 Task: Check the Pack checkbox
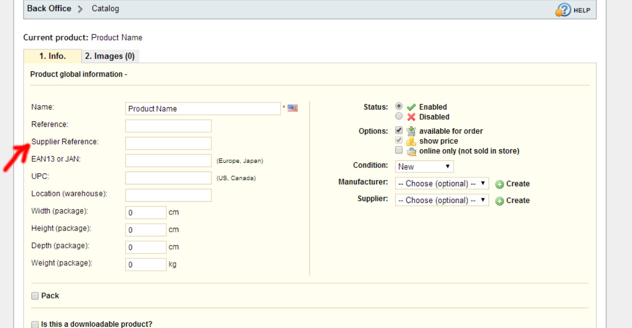35,296
